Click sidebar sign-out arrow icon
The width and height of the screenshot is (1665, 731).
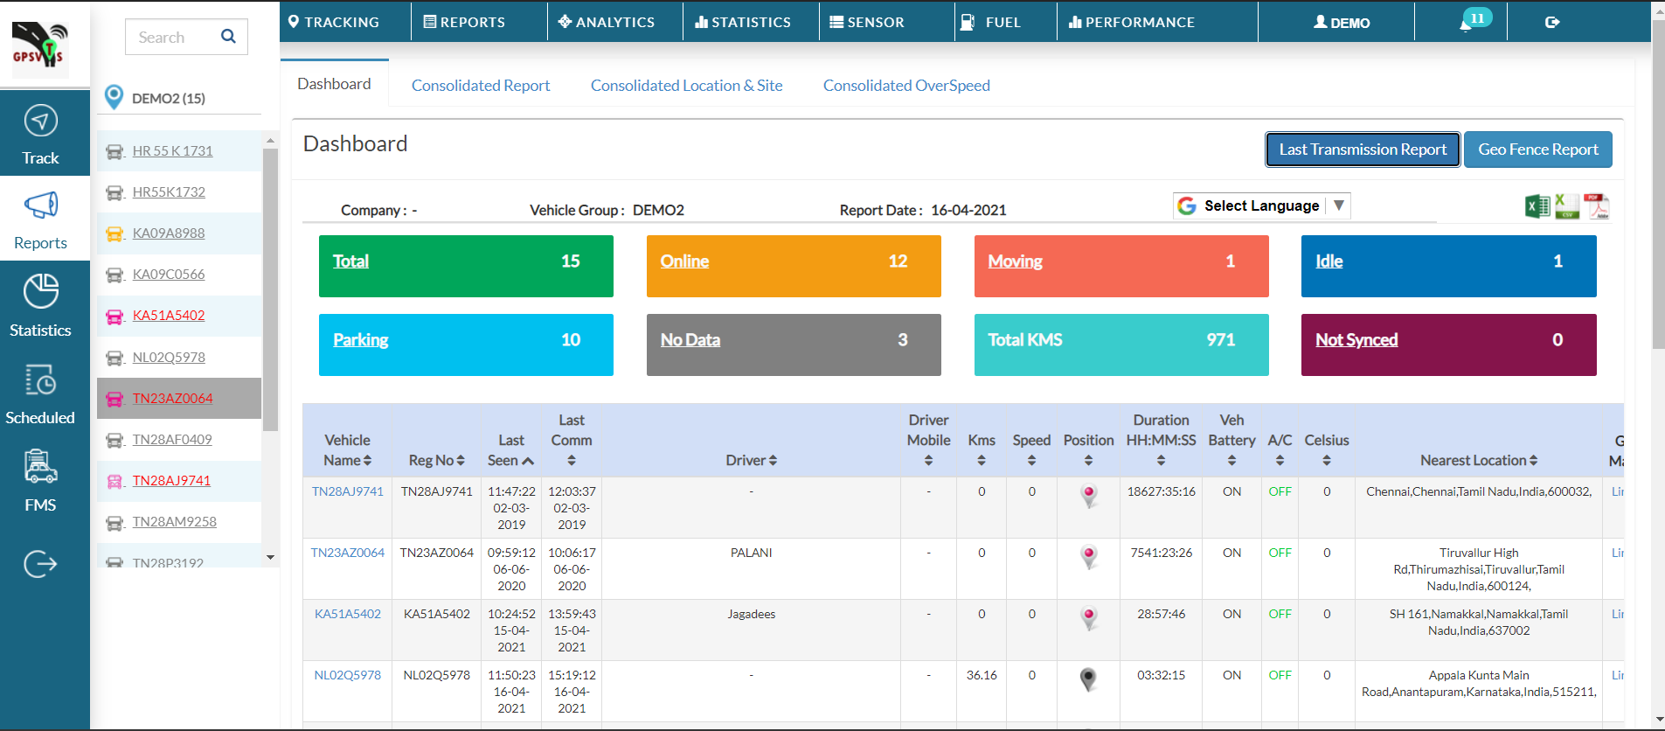coord(40,564)
